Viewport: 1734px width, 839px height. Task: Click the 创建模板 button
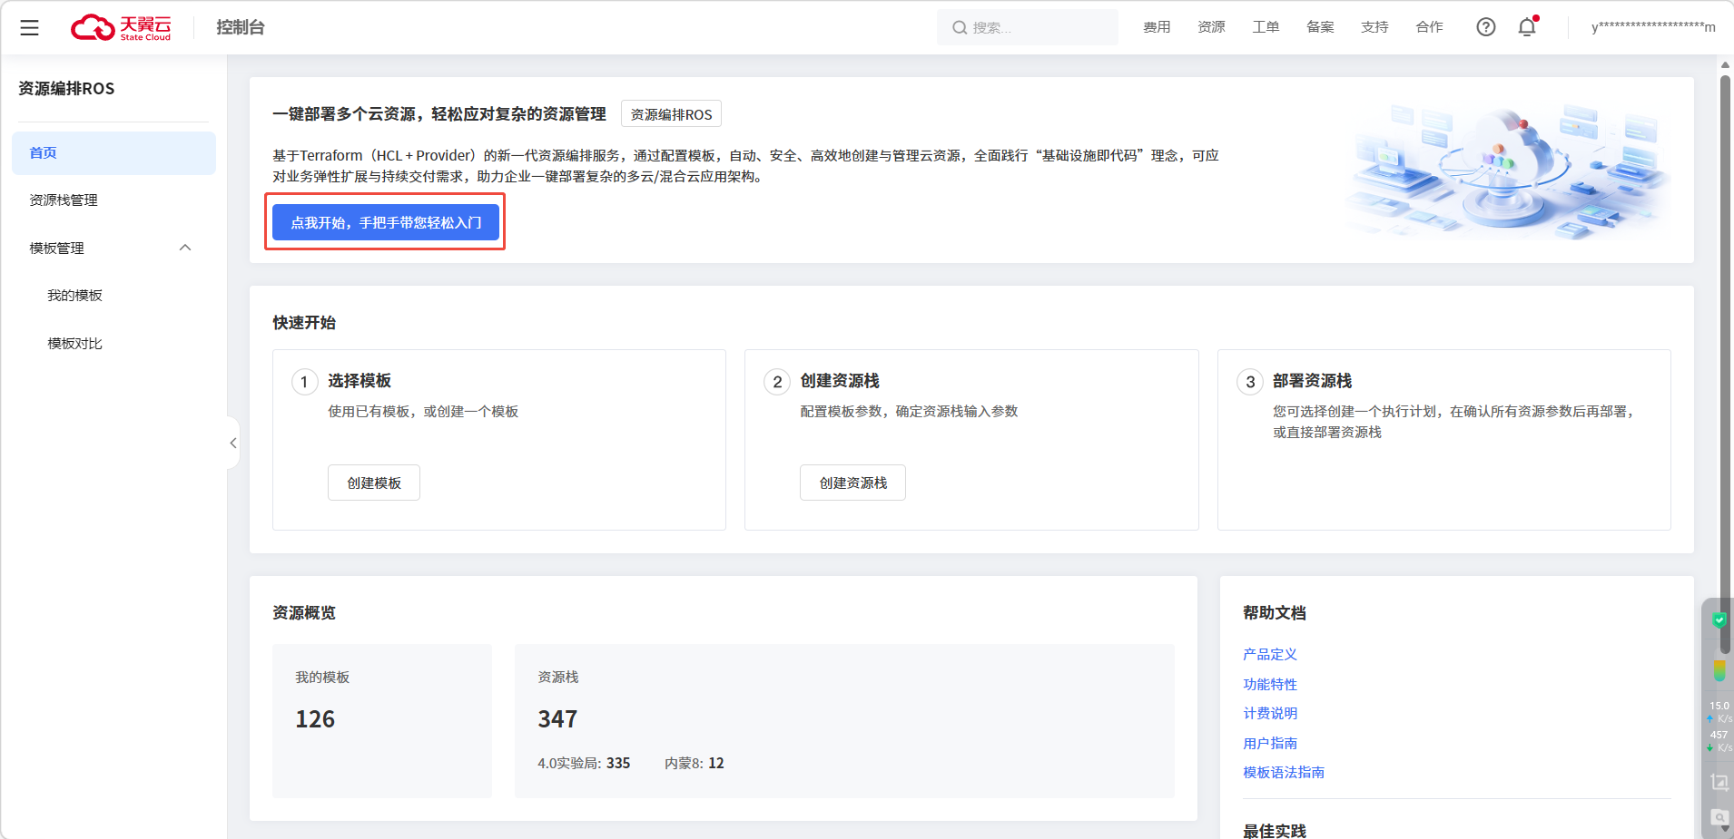[x=374, y=483]
